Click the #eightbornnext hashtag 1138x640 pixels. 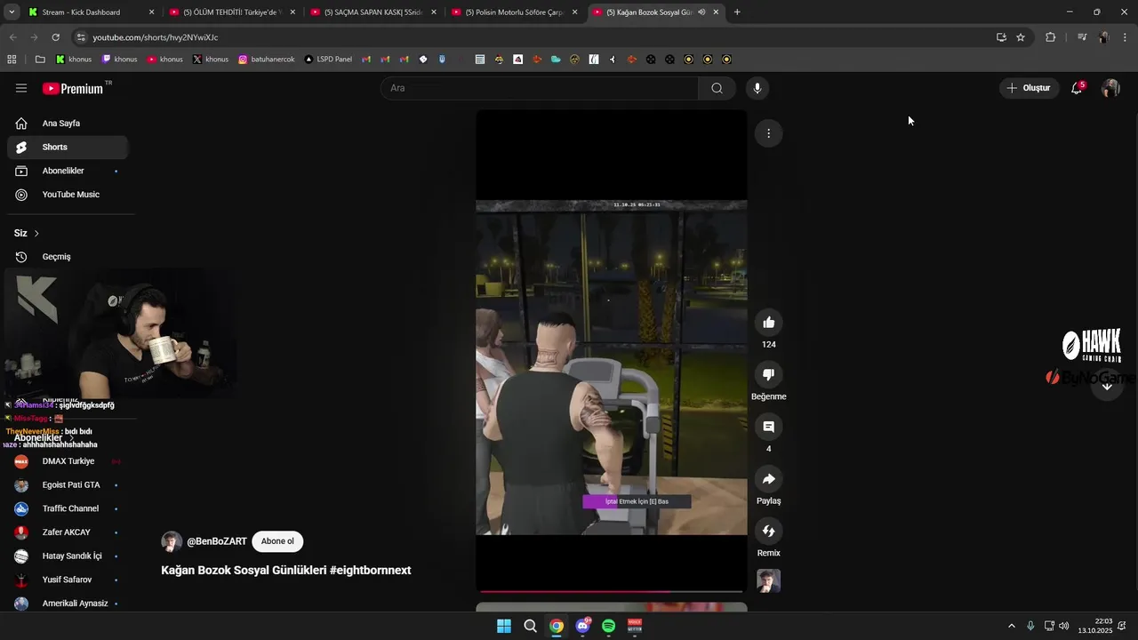[x=370, y=571]
